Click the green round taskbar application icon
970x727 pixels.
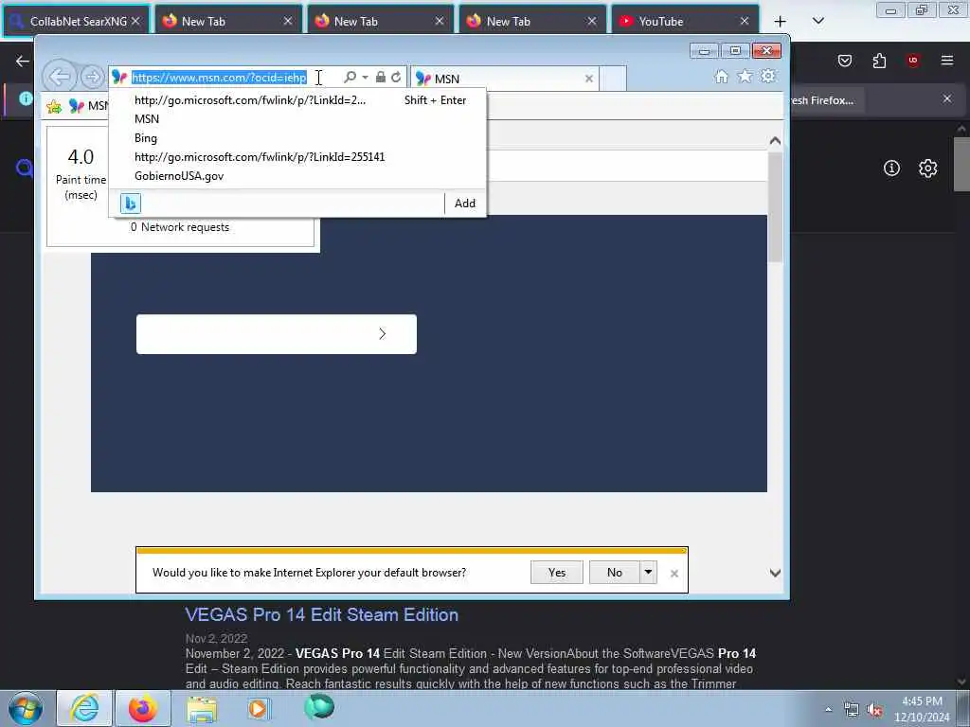pos(319,706)
